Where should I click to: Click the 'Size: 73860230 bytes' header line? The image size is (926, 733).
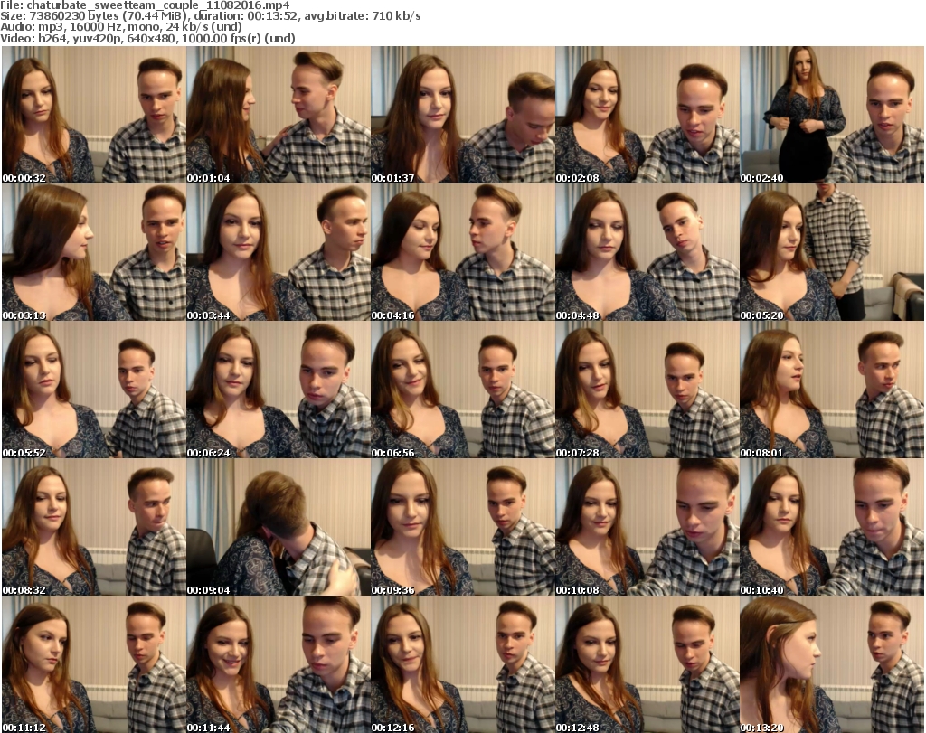210,16
